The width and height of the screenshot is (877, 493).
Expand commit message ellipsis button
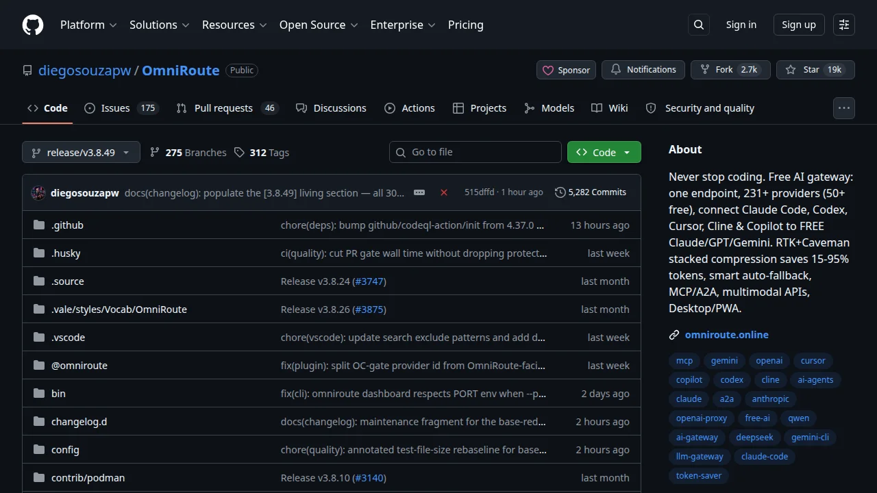click(419, 192)
